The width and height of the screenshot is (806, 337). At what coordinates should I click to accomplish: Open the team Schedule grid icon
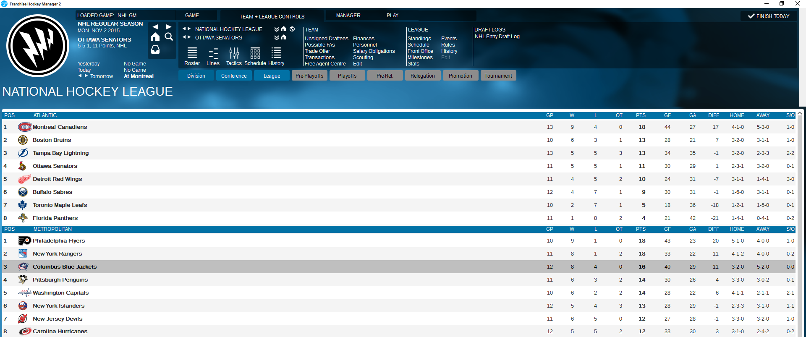click(255, 54)
